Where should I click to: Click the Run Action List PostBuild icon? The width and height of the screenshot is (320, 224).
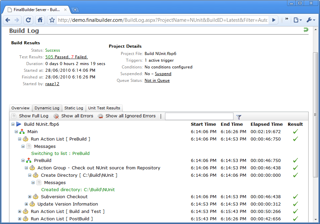pyautogui.click(x=25, y=219)
